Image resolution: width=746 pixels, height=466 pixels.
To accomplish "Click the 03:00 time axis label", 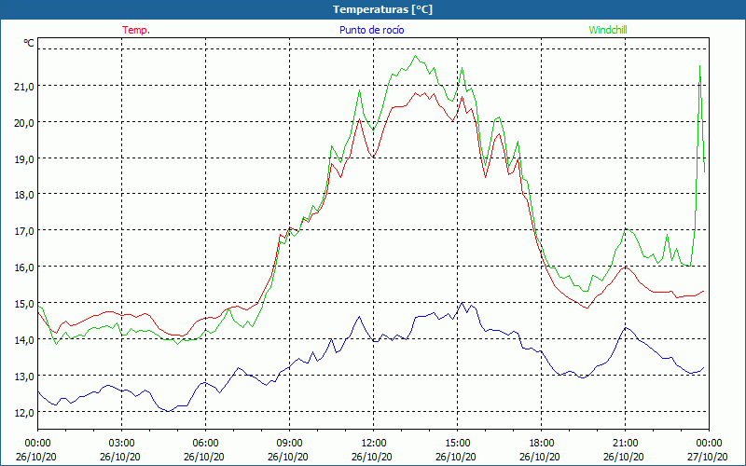I will tap(121, 444).
